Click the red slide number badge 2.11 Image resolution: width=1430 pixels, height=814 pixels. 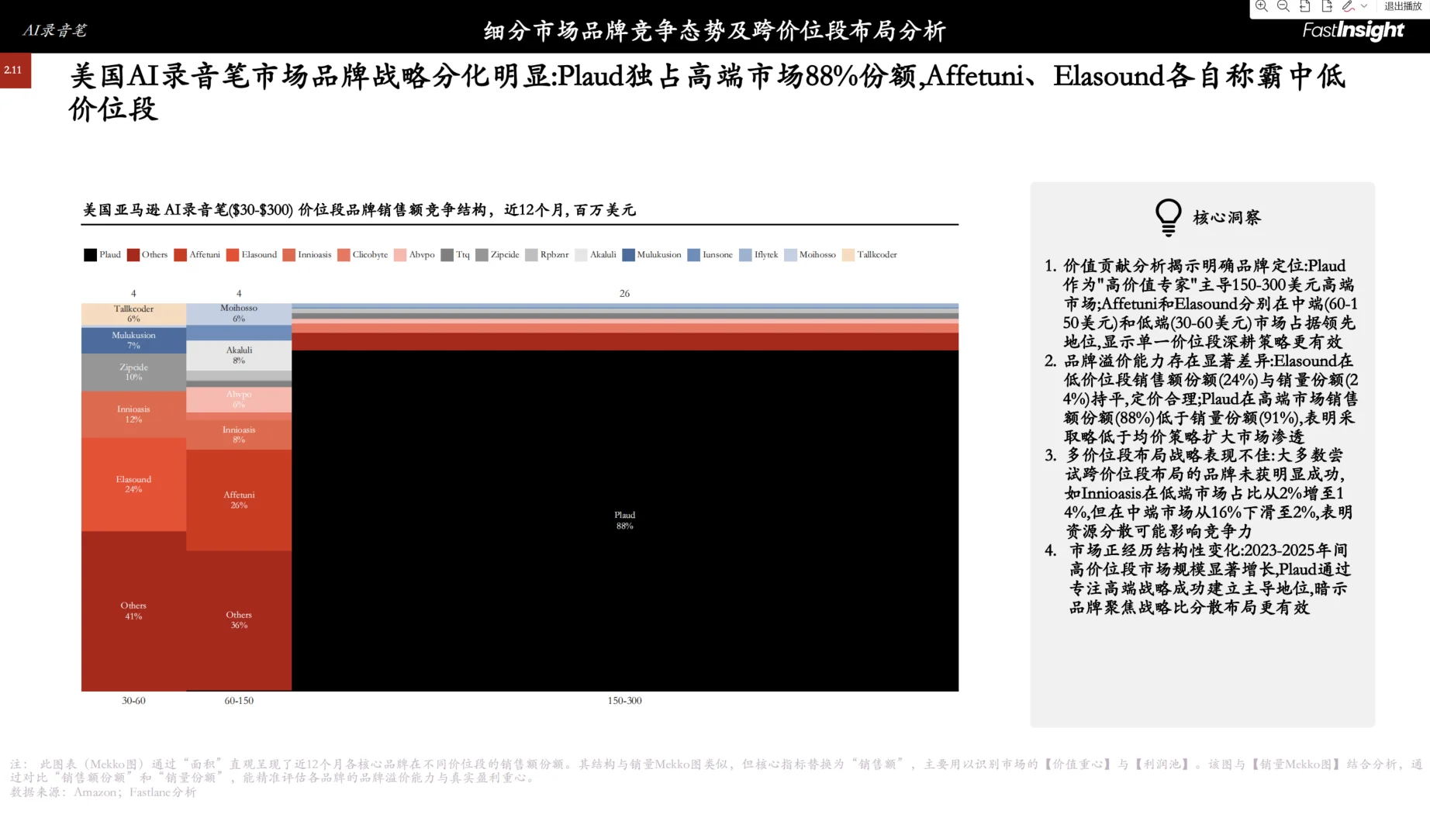15,71
